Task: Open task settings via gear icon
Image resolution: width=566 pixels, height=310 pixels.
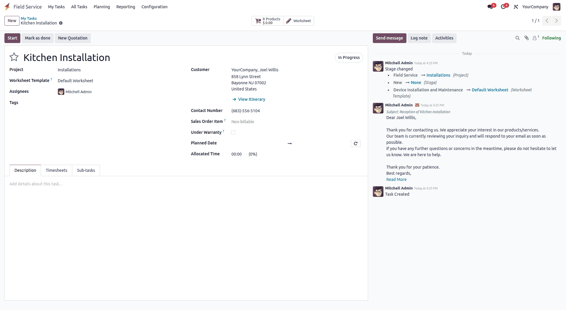Action: (61, 23)
